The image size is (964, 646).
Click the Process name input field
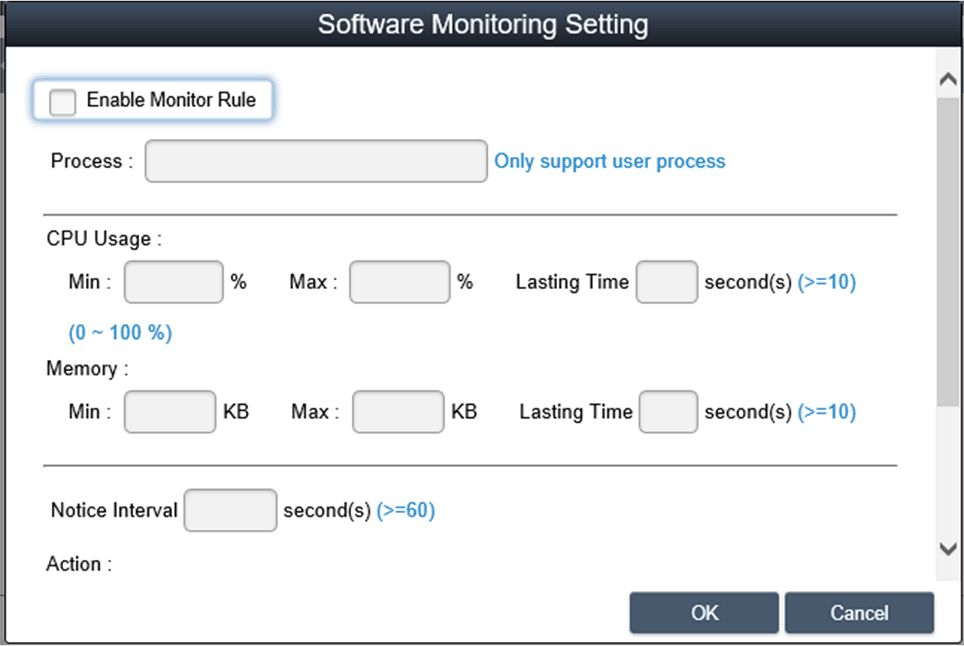[x=316, y=161]
